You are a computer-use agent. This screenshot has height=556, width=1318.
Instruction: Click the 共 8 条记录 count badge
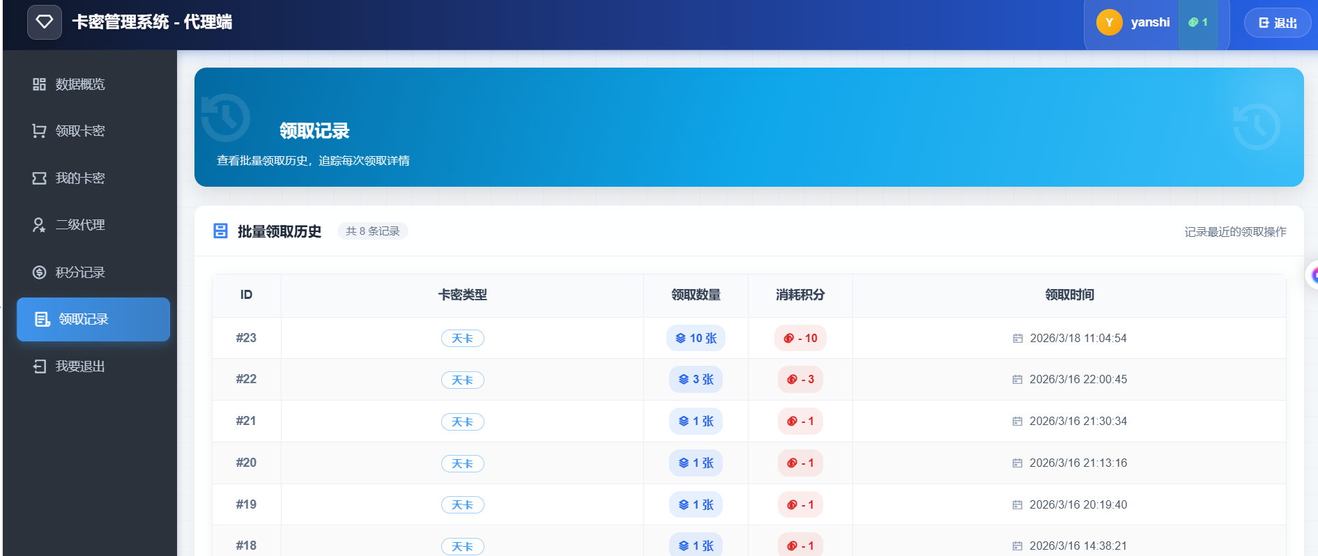pyautogui.click(x=373, y=231)
